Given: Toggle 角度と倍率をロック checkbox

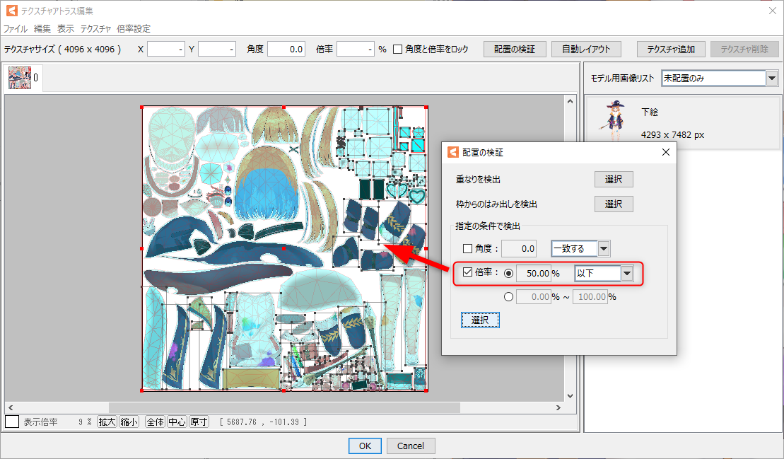Looking at the screenshot, I should (397, 49).
